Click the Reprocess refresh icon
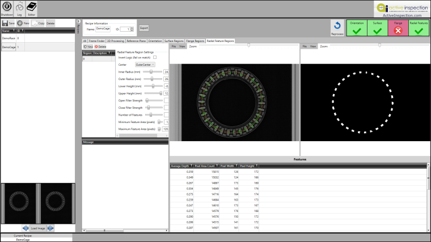Screen dimensions: 431x242 pyautogui.click(x=337, y=26)
